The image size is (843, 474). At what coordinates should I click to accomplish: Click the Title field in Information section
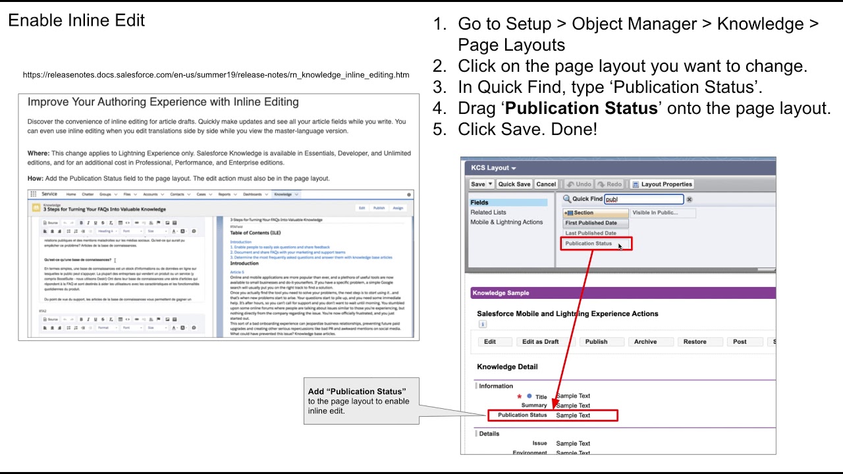[553, 396]
